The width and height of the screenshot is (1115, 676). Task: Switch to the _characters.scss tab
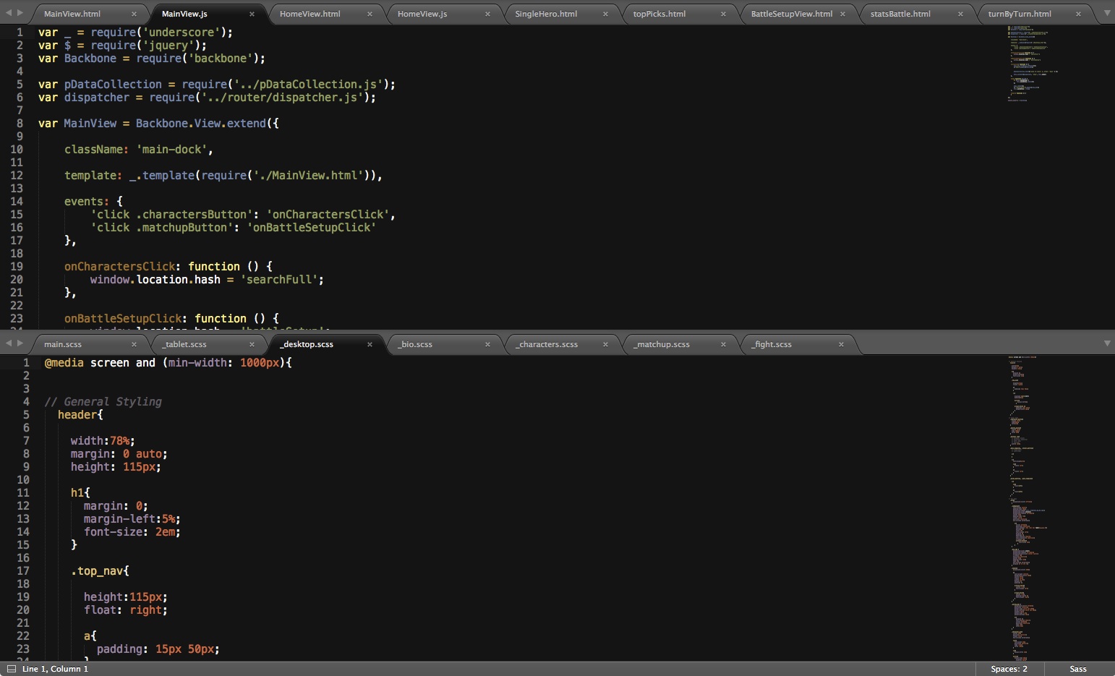tap(547, 344)
